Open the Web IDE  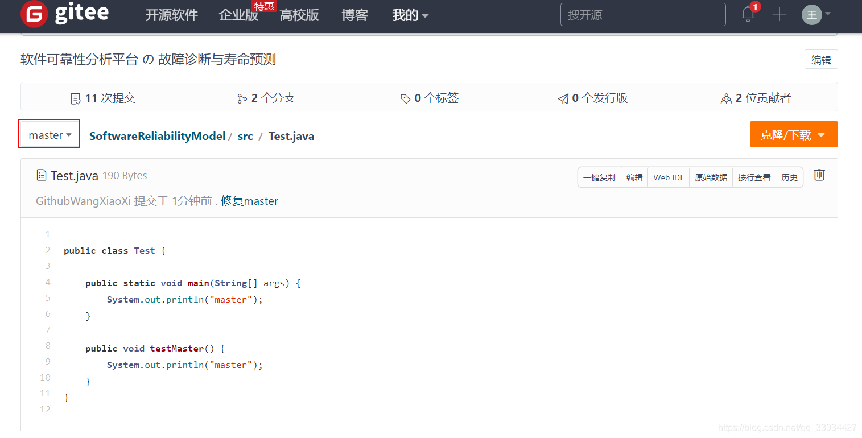point(669,177)
